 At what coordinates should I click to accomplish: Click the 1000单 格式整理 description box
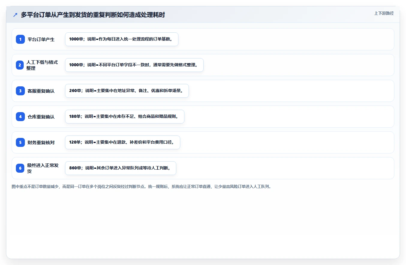(134, 65)
